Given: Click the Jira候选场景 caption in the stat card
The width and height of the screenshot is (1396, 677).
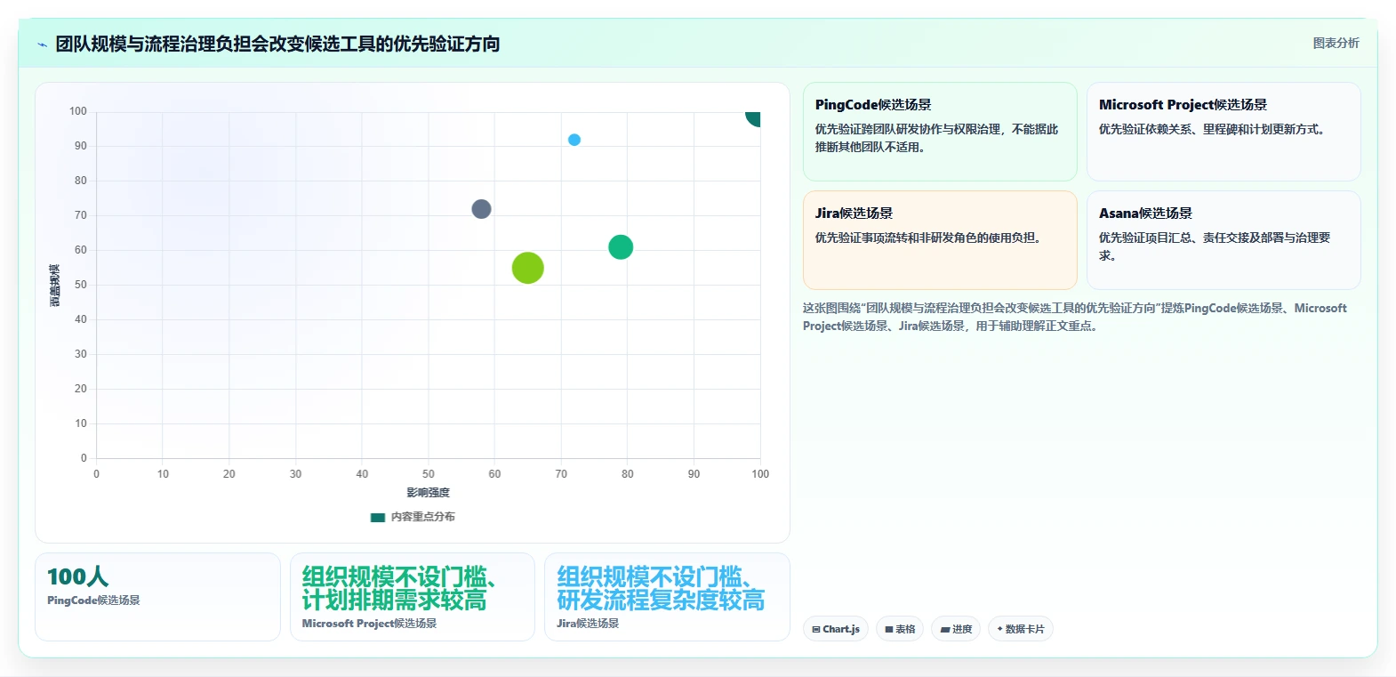Looking at the screenshot, I should 588,624.
